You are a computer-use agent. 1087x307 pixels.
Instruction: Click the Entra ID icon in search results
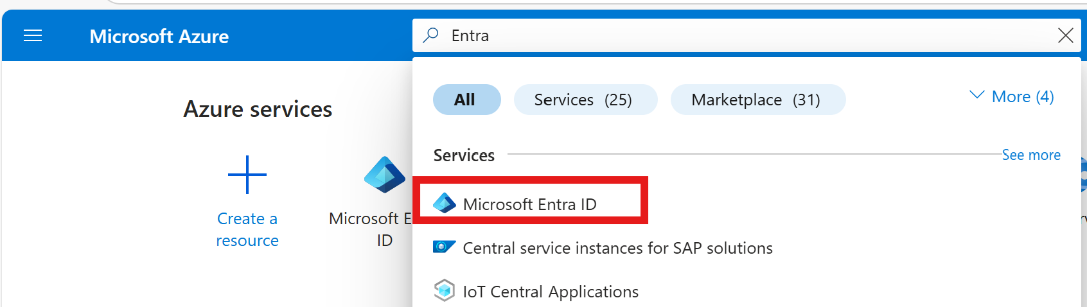pyautogui.click(x=444, y=204)
